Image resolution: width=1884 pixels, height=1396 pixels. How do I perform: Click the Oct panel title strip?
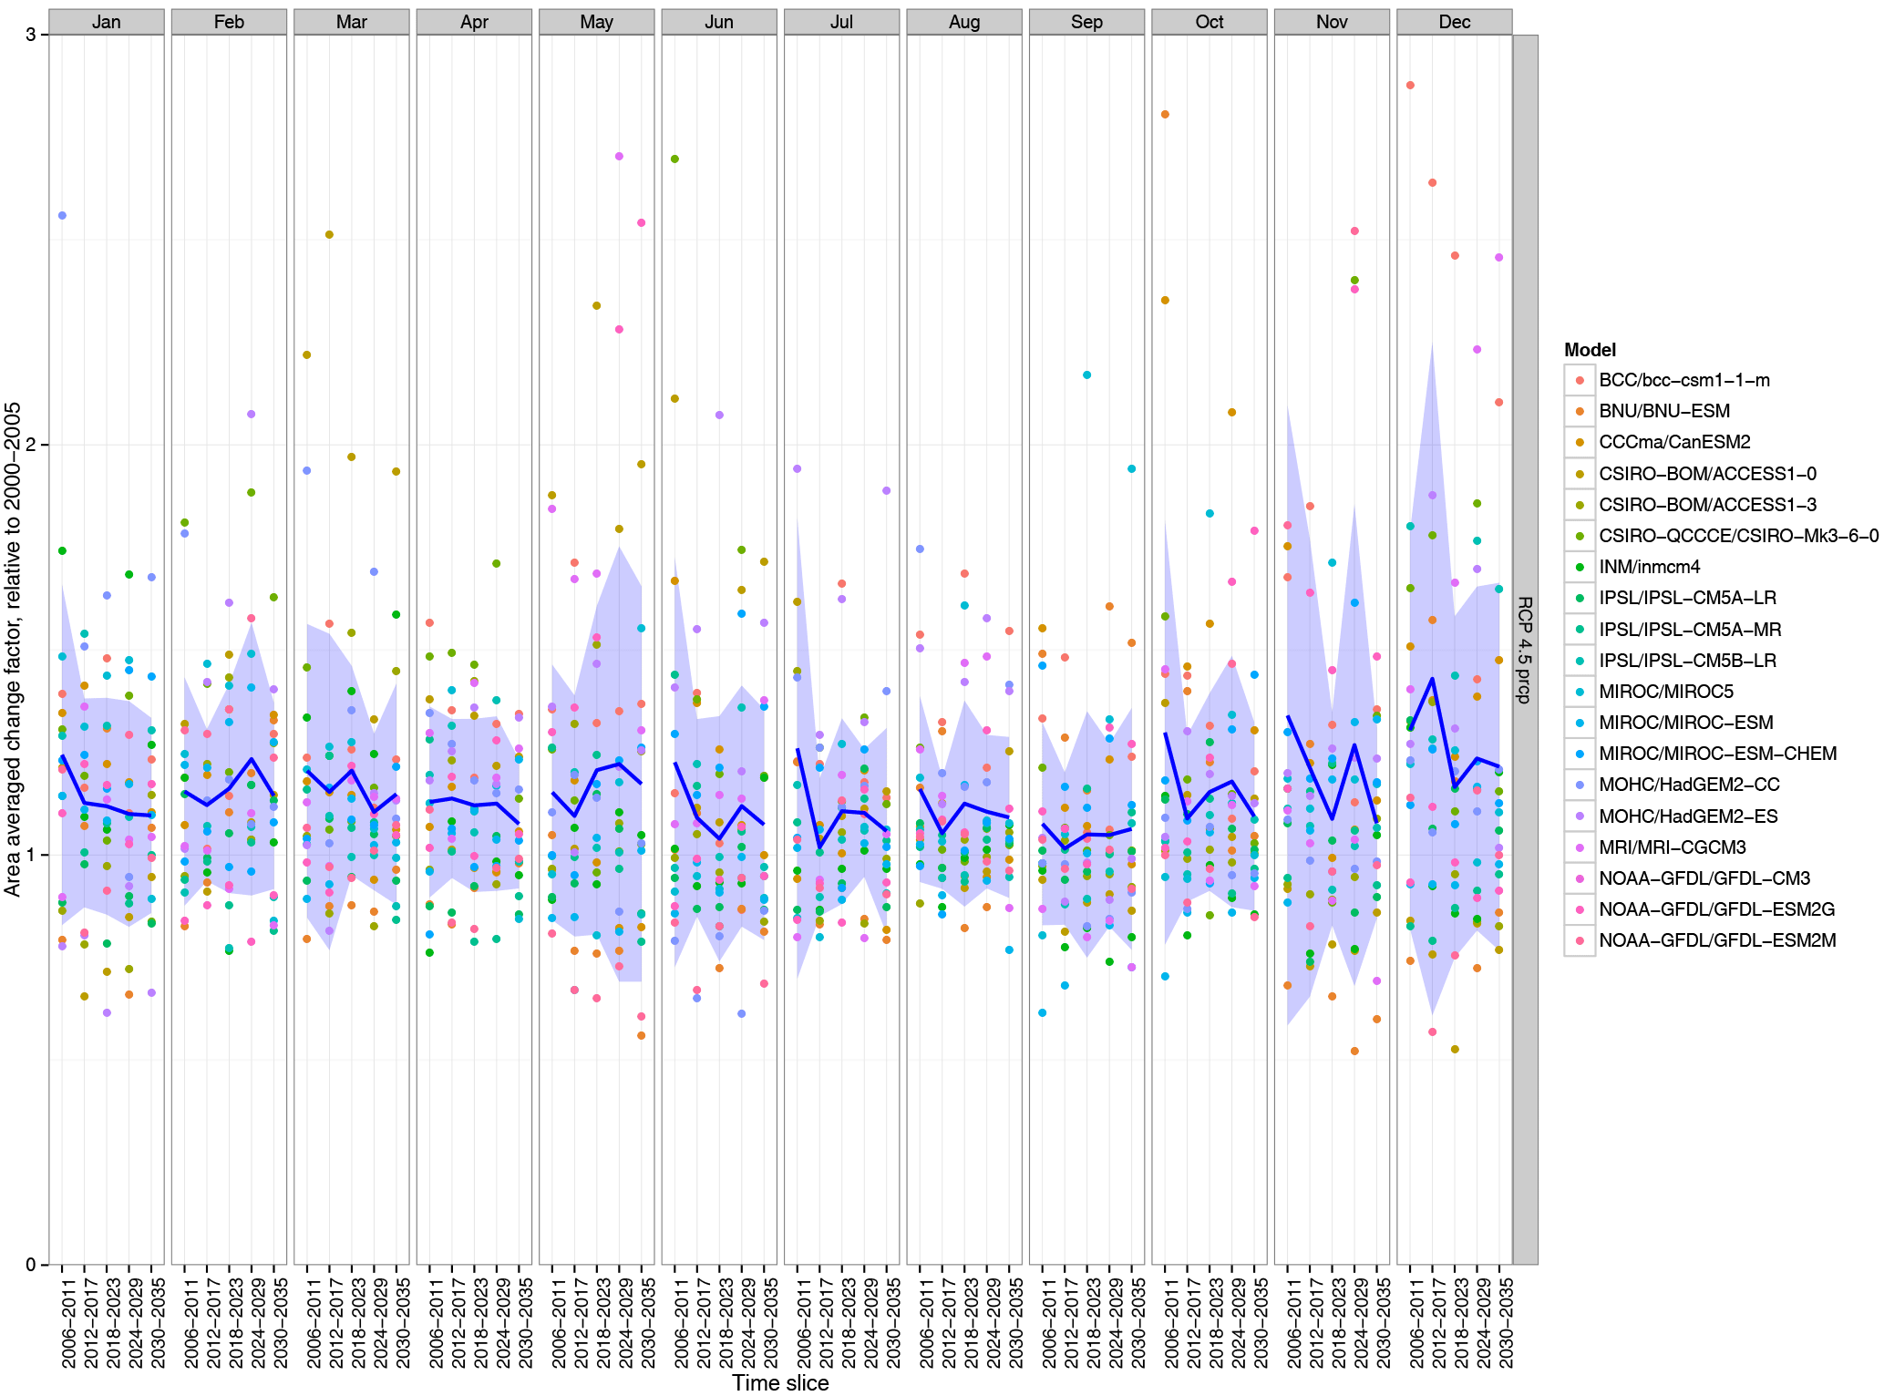pos(1209,22)
